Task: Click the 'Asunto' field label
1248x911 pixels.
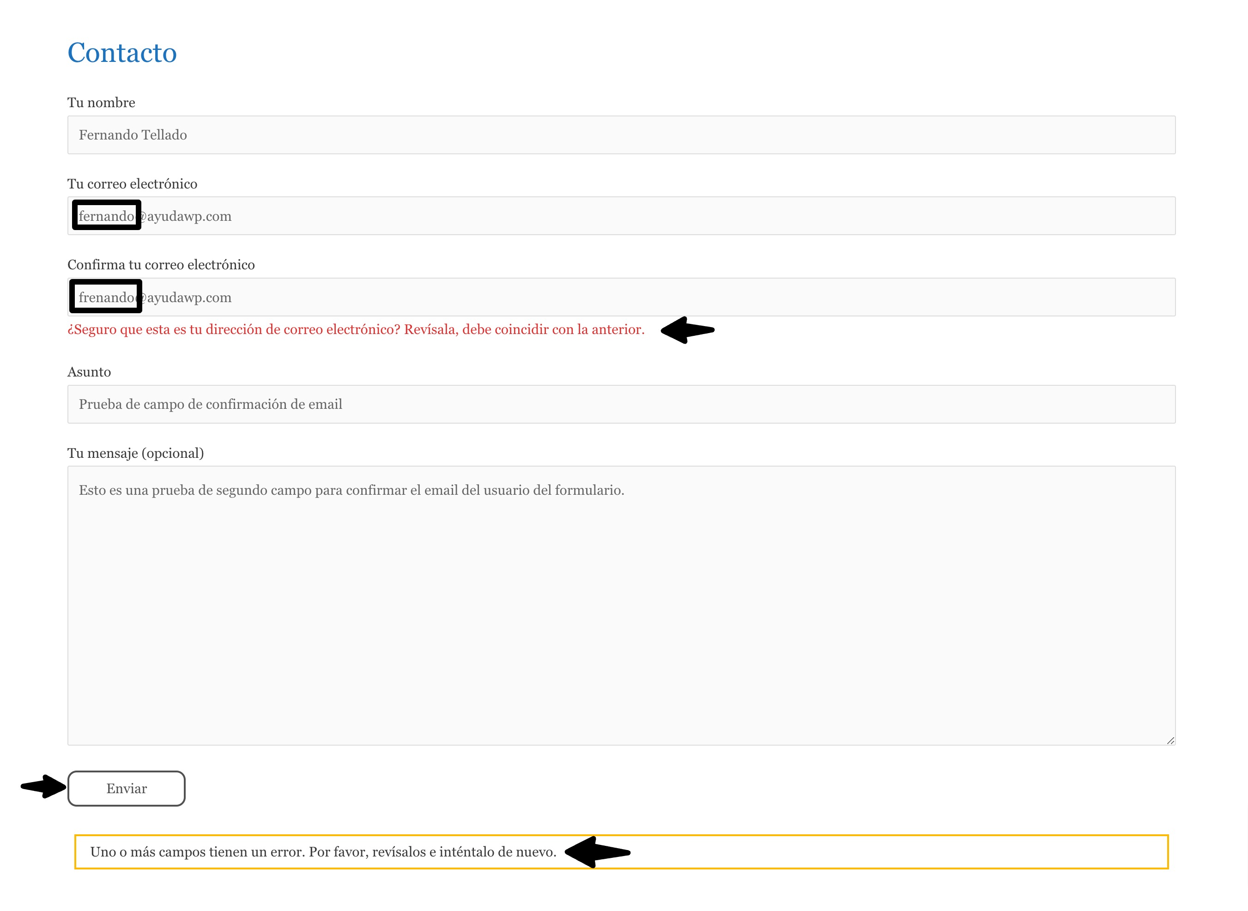Action: pyautogui.click(x=89, y=372)
